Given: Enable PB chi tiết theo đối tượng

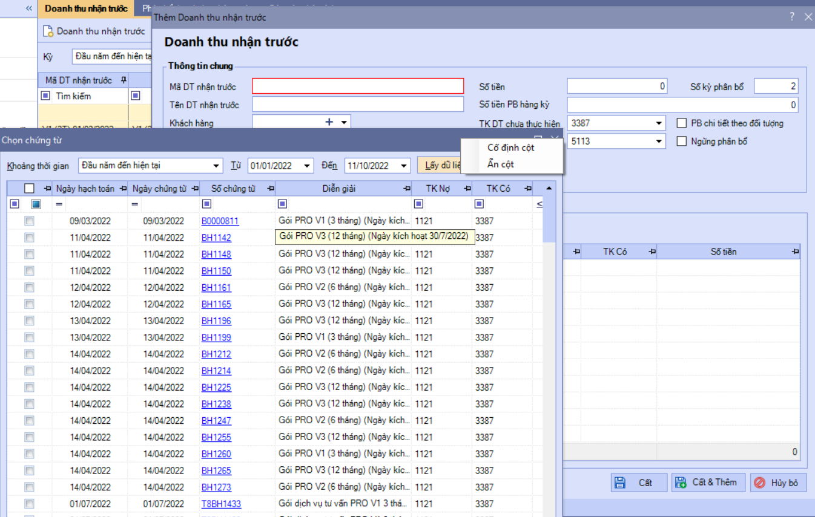Looking at the screenshot, I should 681,123.
